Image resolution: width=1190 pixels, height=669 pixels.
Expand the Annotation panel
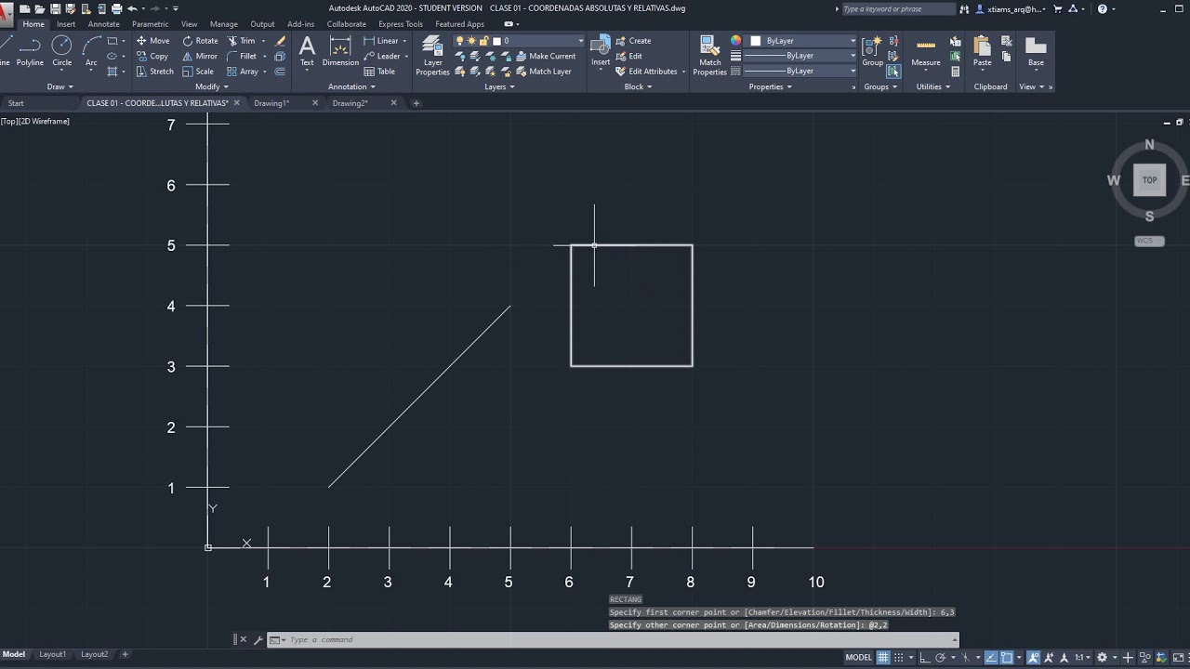coord(351,86)
